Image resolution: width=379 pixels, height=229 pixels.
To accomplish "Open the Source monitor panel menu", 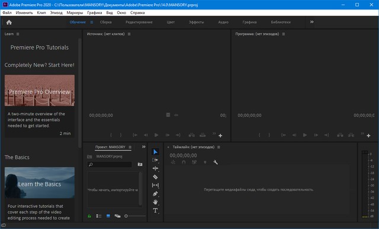I will (x=129, y=34).
